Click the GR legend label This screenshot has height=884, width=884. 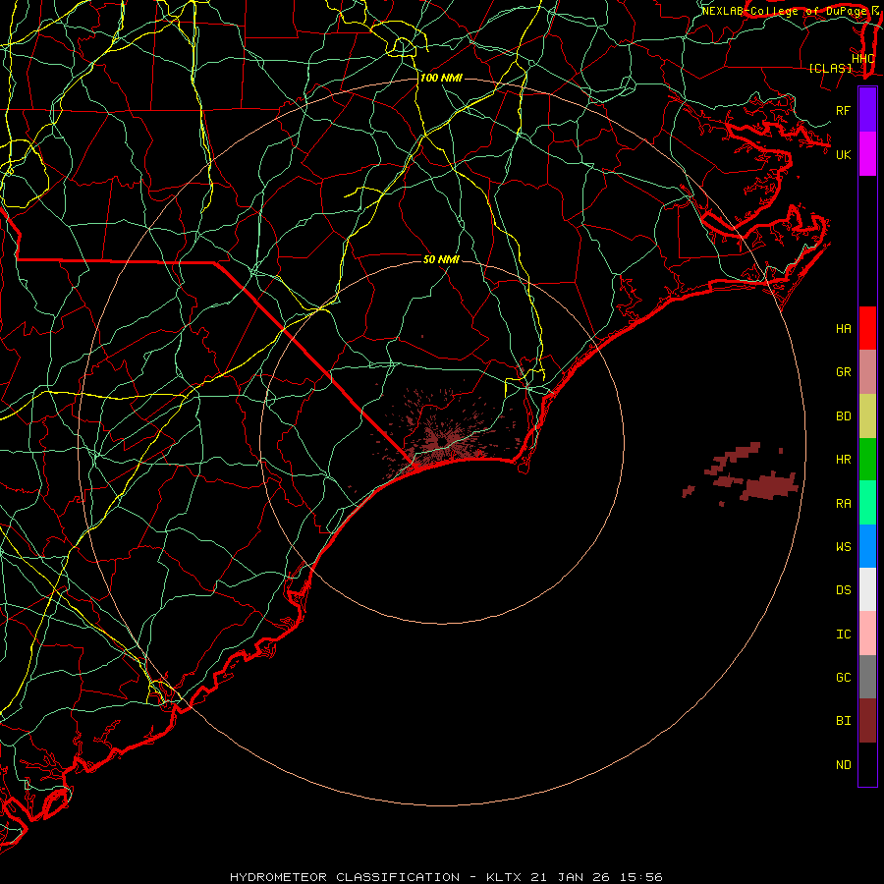click(x=843, y=372)
